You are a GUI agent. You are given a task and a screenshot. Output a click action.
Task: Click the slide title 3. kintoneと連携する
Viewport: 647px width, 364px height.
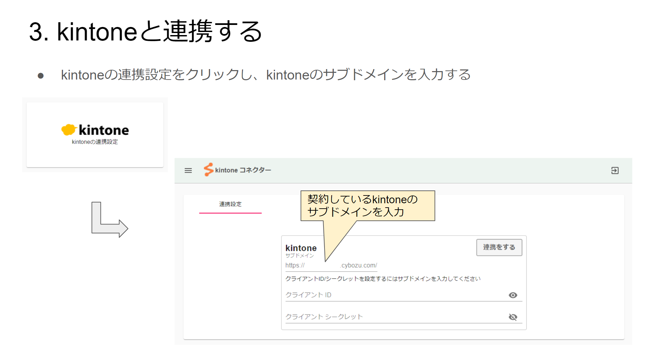[x=146, y=31]
